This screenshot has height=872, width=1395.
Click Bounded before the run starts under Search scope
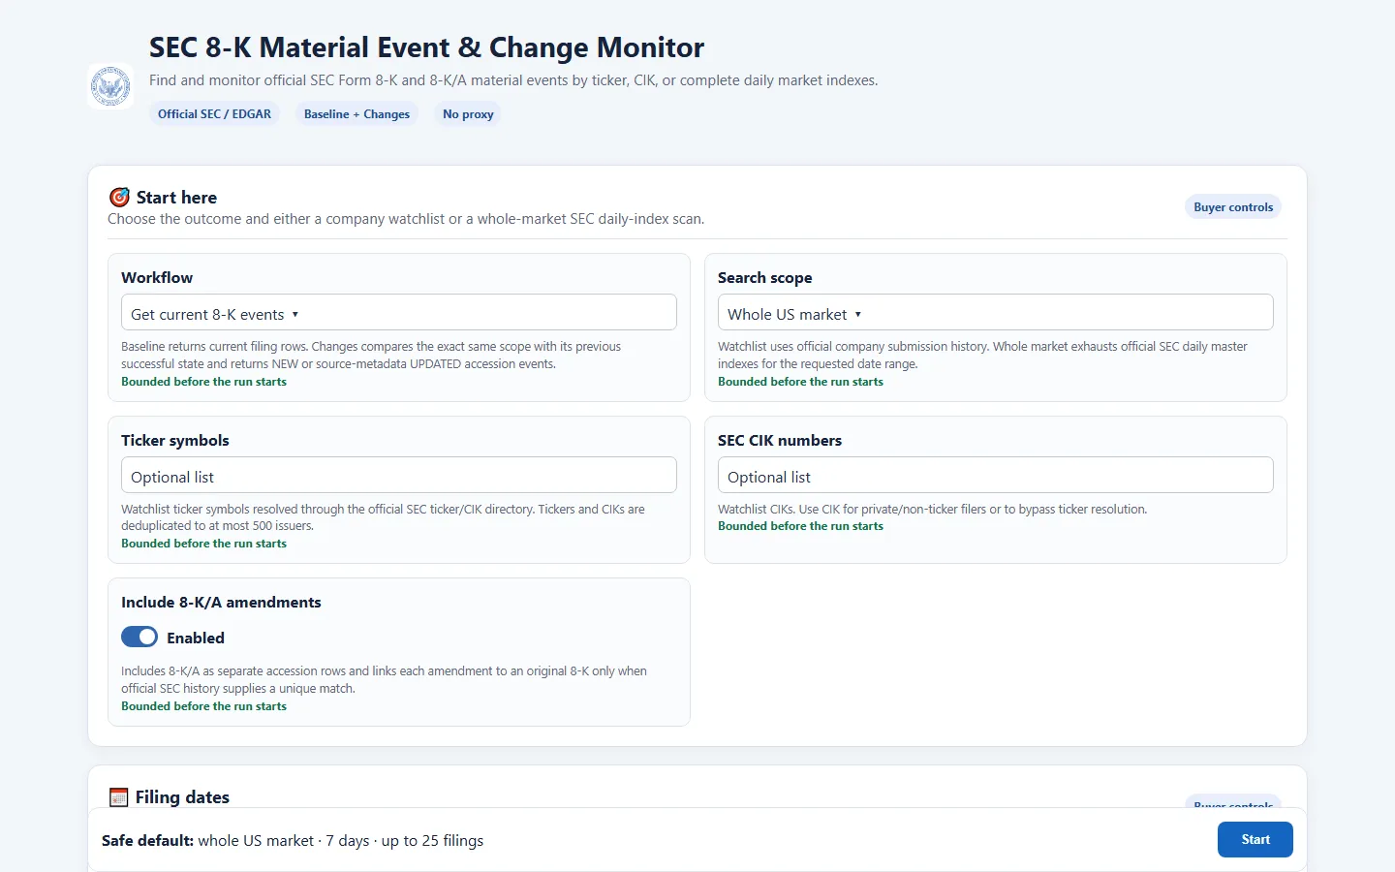800,382
